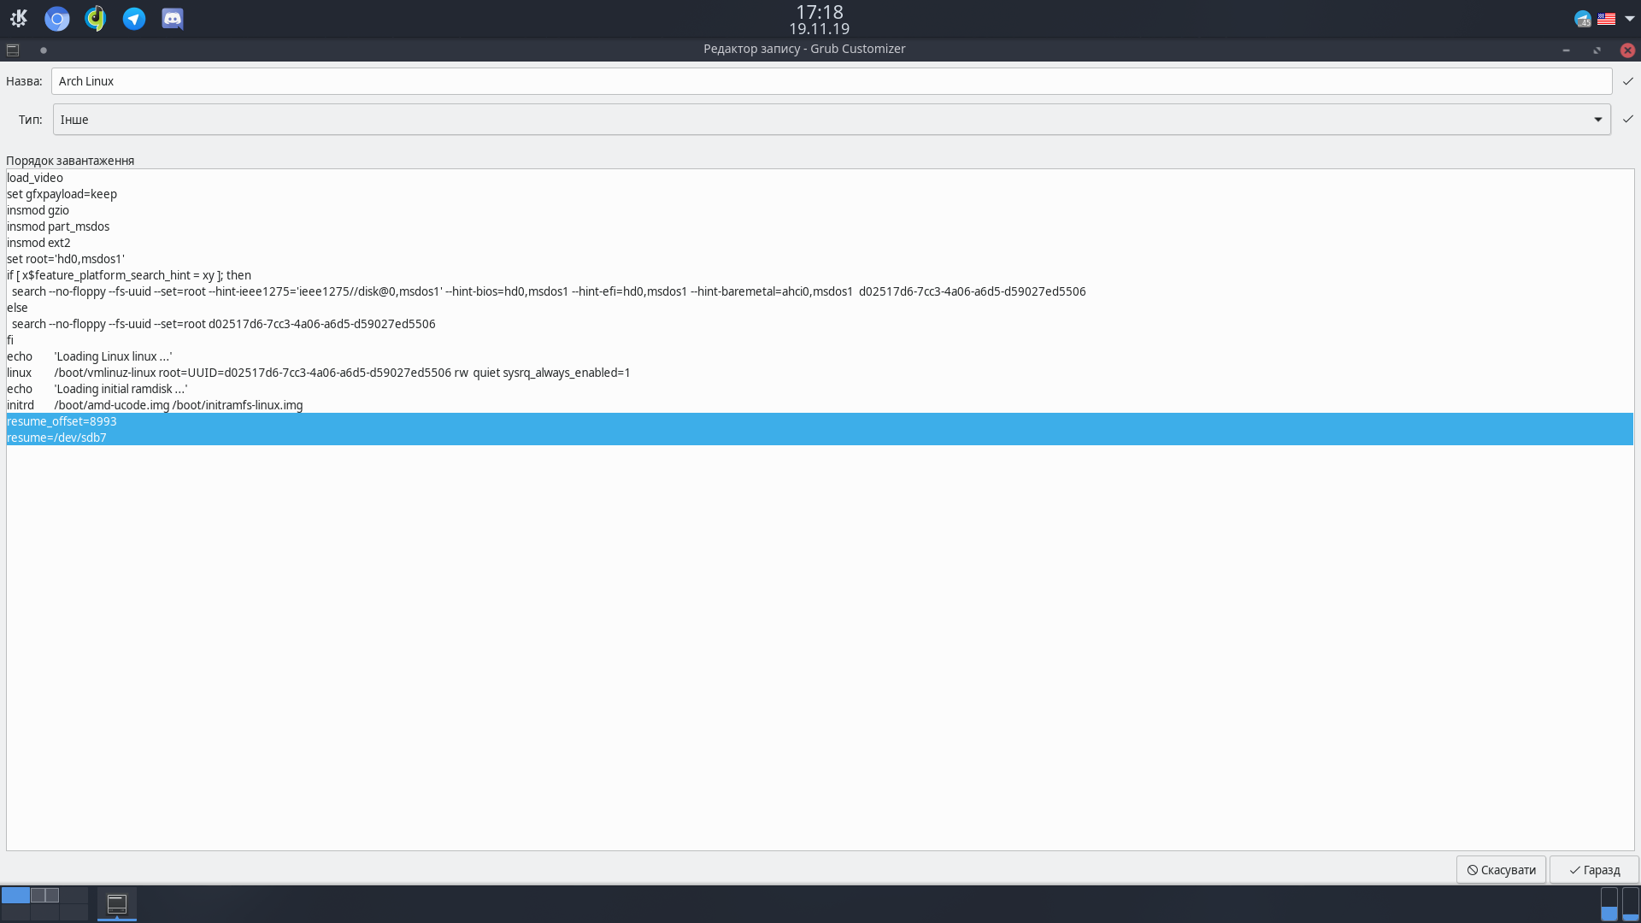Click the linux /boot/vmlinuz-linux line
This screenshot has height=923, width=1641.
coord(319,373)
